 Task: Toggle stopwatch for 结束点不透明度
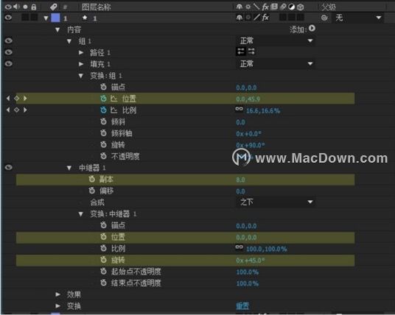tap(103, 283)
